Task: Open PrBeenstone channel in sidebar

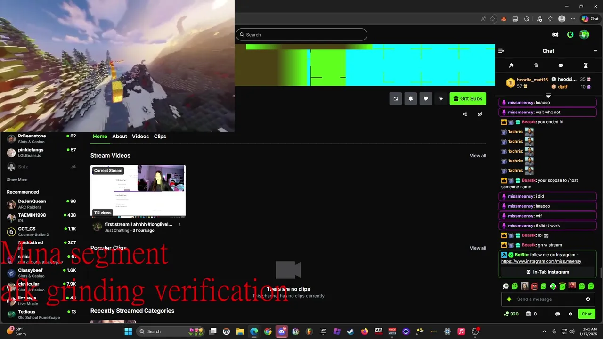Action: click(x=42, y=138)
